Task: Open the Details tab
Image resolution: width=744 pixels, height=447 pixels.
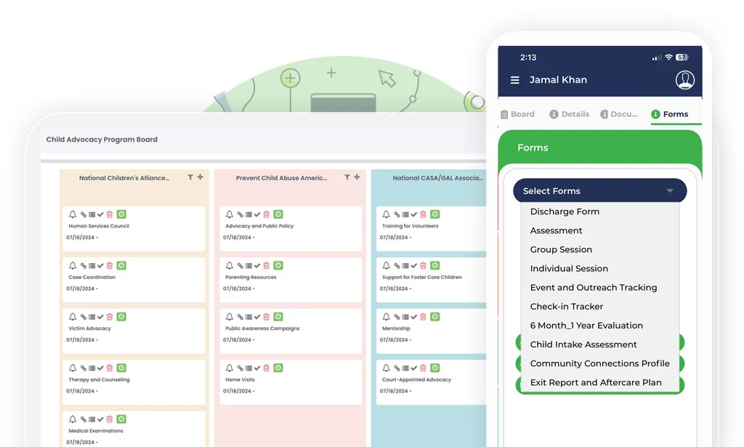Action: pyautogui.click(x=569, y=114)
